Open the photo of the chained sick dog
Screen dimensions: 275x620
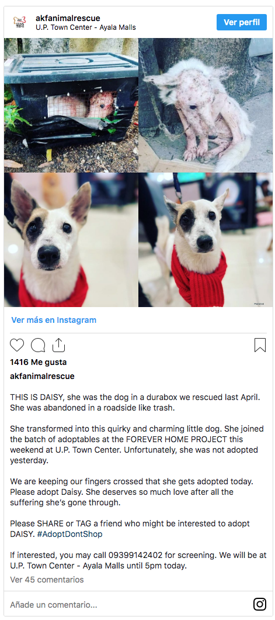[x=206, y=105]
